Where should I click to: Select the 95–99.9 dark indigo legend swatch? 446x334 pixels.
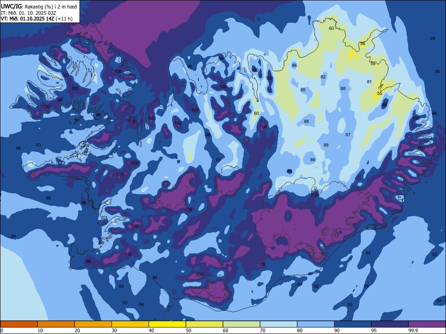[390, 324]
